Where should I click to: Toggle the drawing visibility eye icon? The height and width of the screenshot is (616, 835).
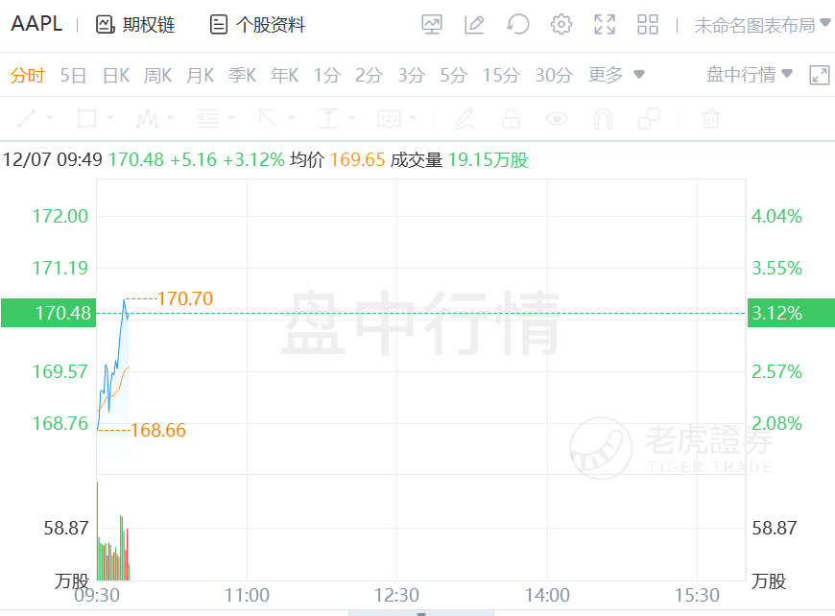(x=557, y=119)
